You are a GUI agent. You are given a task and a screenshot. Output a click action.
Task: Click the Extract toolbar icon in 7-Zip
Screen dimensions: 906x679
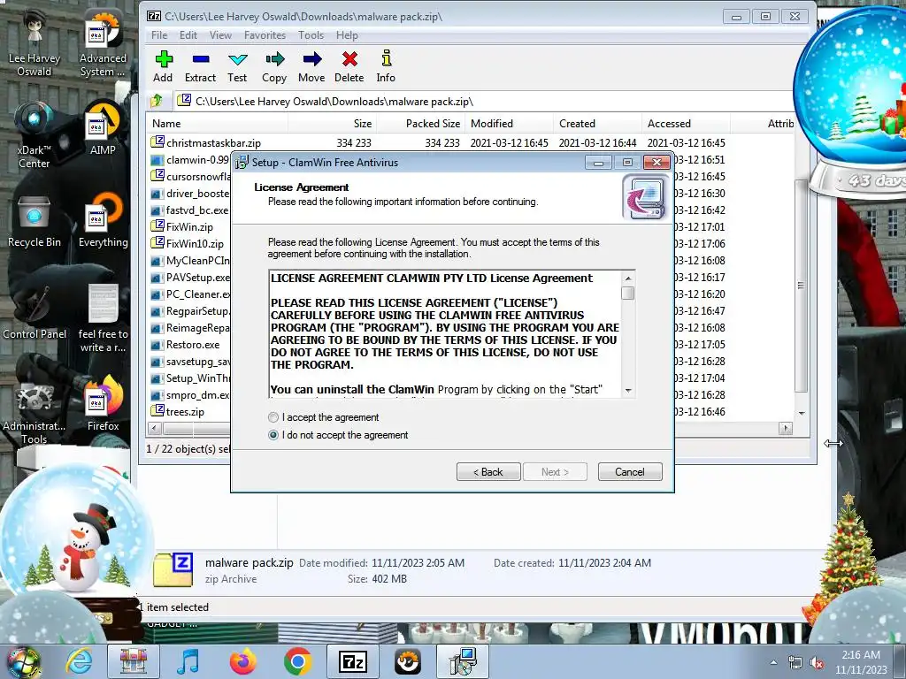pos(200,66)
